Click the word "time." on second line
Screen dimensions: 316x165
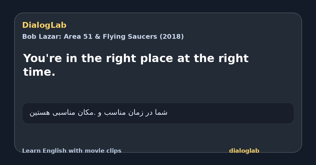(39, 72)
